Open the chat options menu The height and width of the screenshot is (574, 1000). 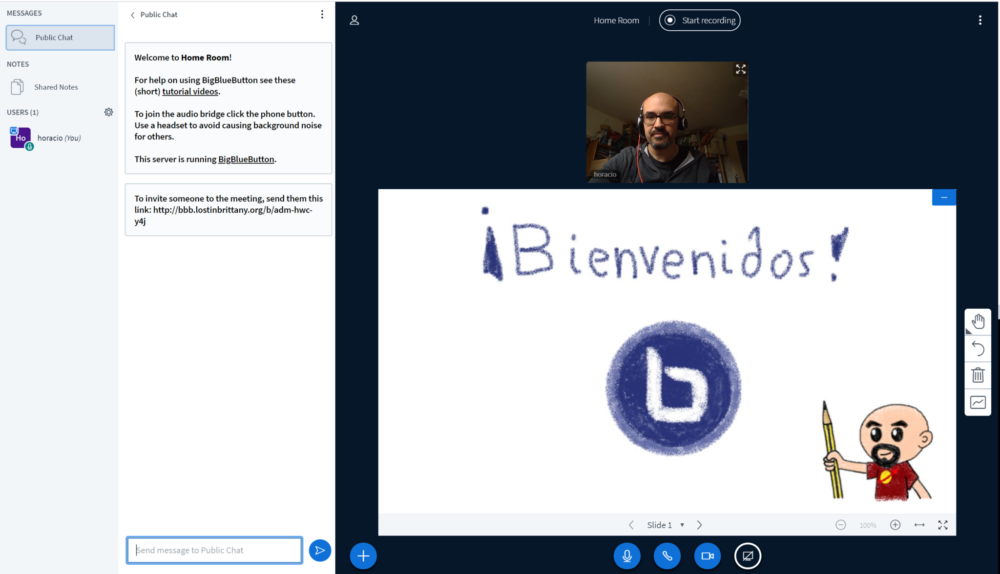pyautogui.click(x=322, y=14)
